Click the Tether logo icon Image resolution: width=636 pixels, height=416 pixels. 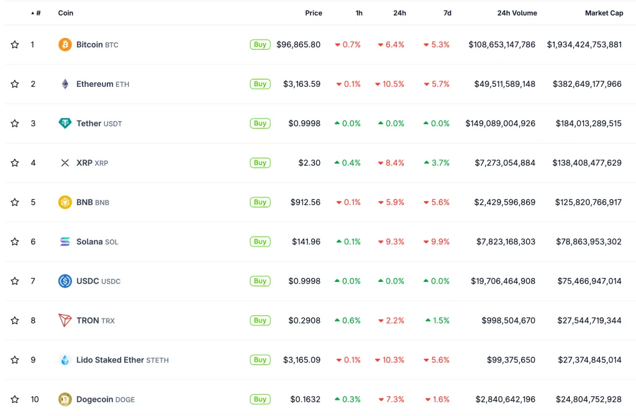point(65,124)
